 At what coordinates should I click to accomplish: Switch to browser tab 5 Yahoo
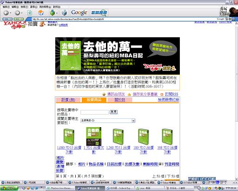coord(79,183)
